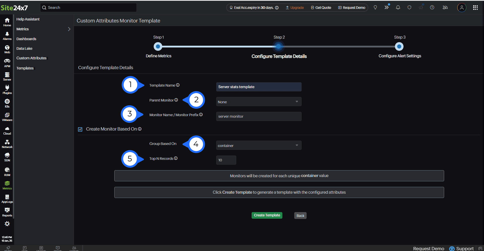This screenshot has height=251, width=484.
Task: Open the Server monitoring icon
Action: coord(7,76)
